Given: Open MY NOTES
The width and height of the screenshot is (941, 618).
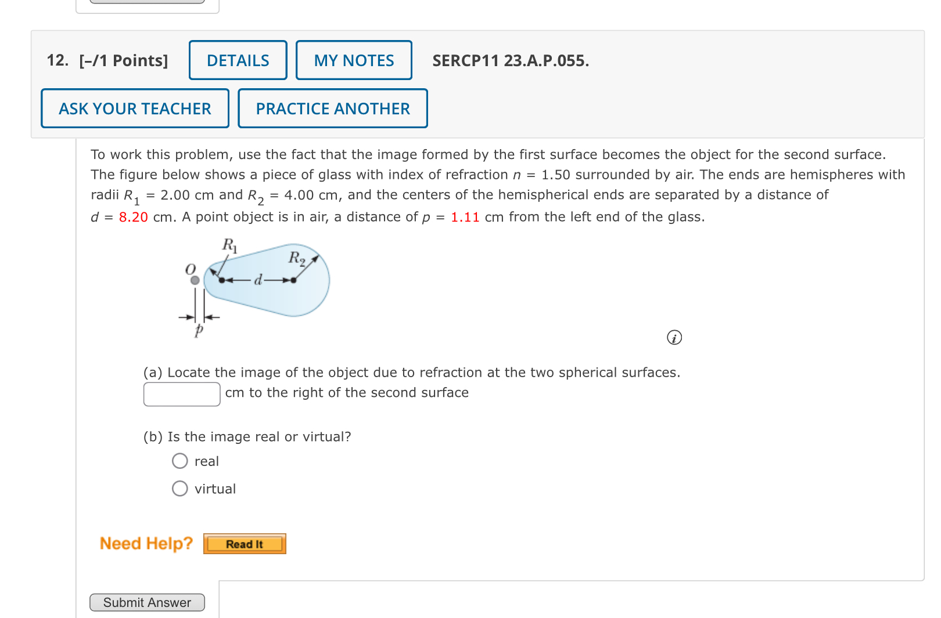Looking at the screenshot, I should pos(354,60).
